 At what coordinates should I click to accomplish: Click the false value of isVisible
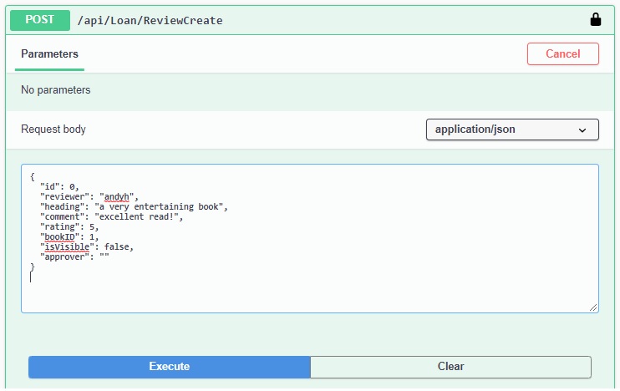pyautogui.click(x=117, y=246)
